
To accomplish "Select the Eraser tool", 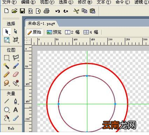I will [x=16, y=74].
